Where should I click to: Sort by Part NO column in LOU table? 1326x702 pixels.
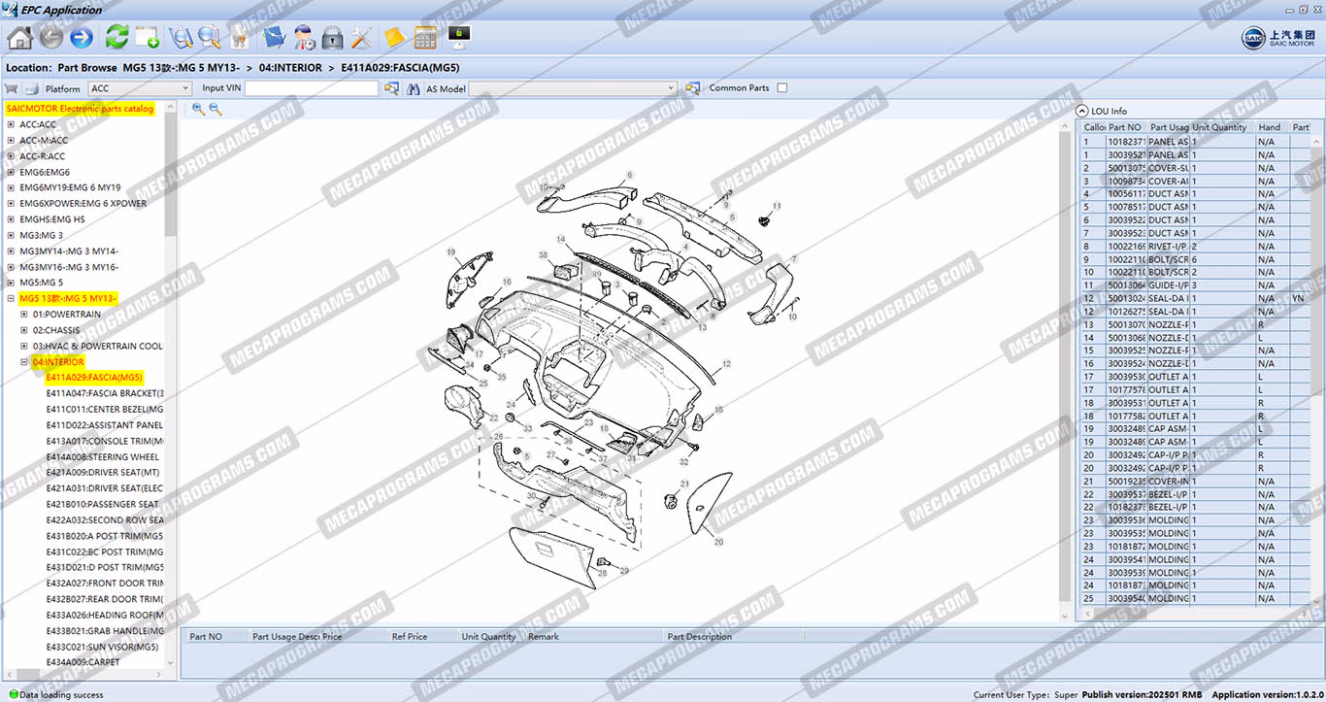[1126, 127]
